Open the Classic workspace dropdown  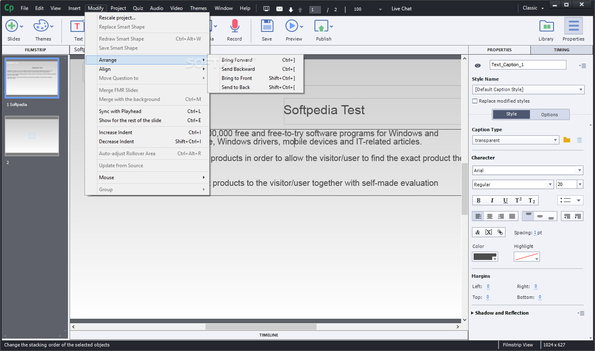pos(533,8)
